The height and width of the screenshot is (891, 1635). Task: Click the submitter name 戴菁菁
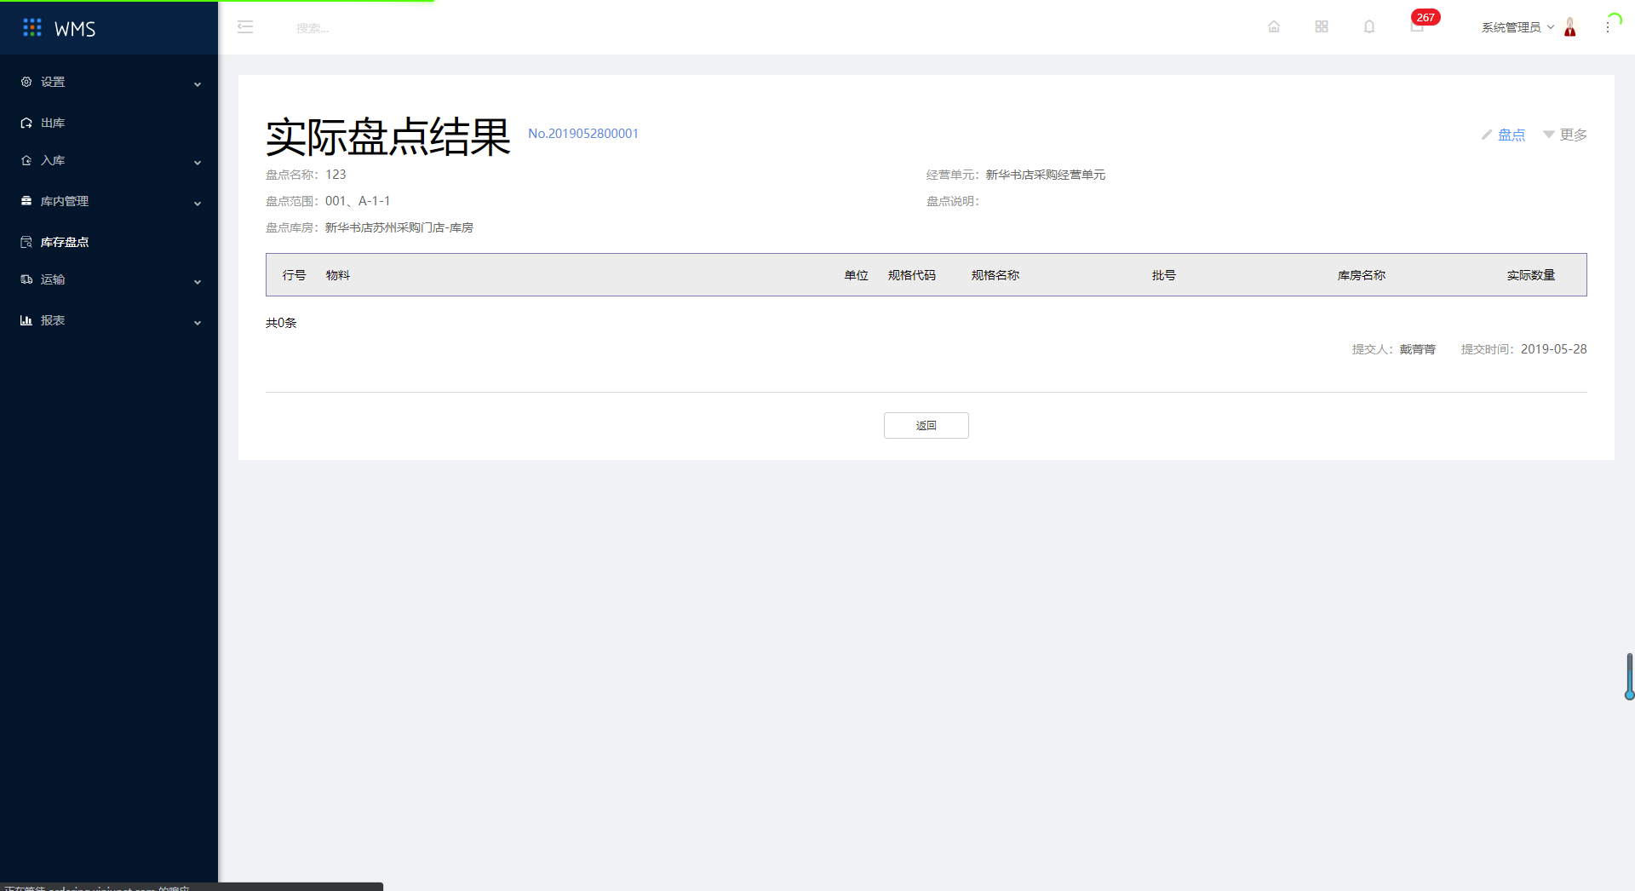[x=1418, y=349]
